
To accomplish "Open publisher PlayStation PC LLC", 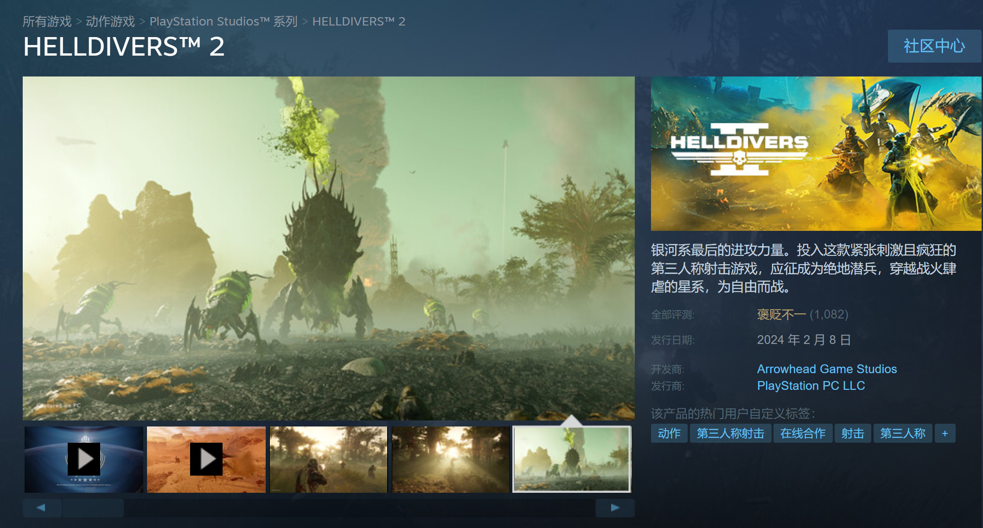I will [811, 386].
